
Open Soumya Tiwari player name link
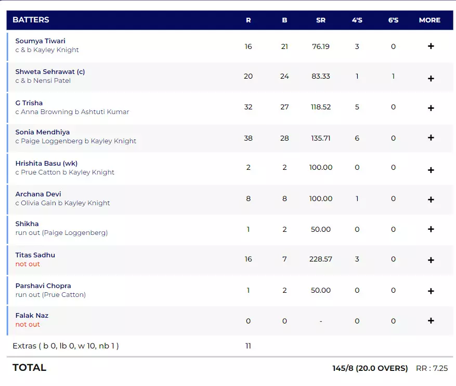41,41
